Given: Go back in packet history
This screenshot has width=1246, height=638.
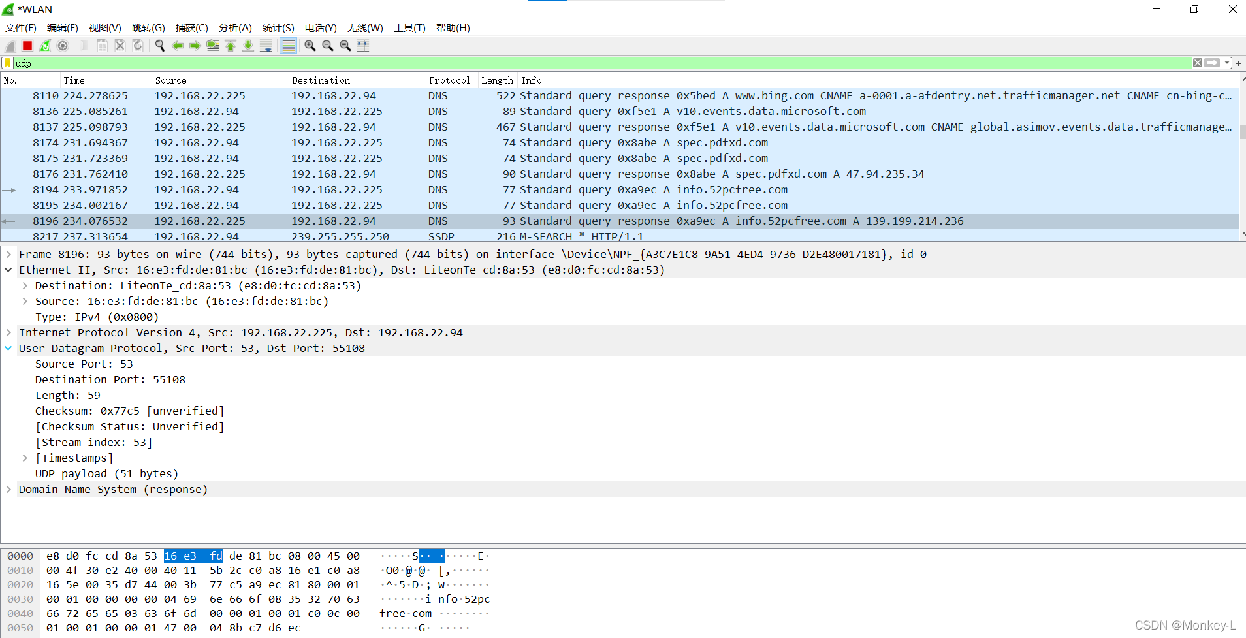Looking at the screenshot, I should tap(177, 46).
